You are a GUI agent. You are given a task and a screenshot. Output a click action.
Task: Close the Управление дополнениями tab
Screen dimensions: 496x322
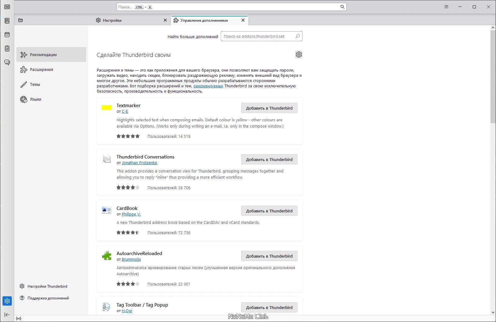[x=243, y=20]
